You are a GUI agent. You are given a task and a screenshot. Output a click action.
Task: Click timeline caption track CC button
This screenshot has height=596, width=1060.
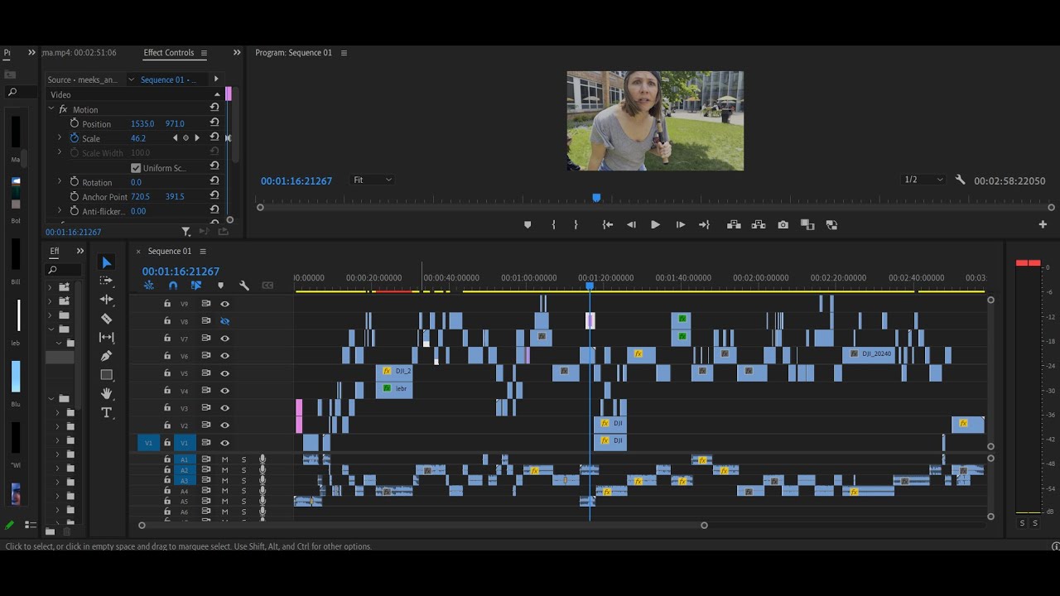267,286
